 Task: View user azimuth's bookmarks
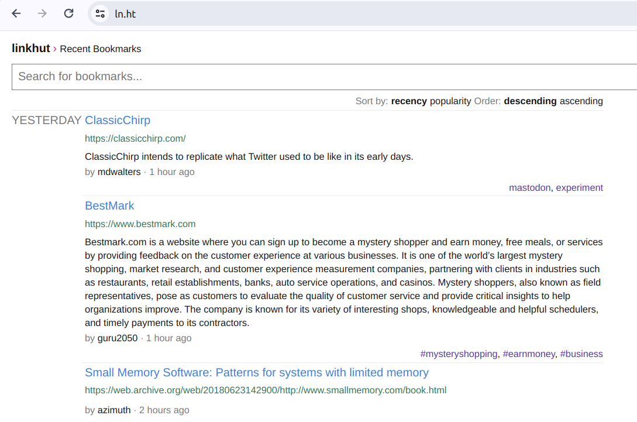point(114,410)
